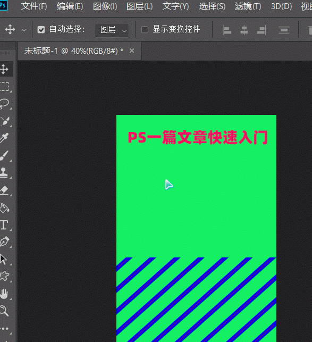312x342 pixels.
Task: Select the Hand tool
Action: pos(4,294)
